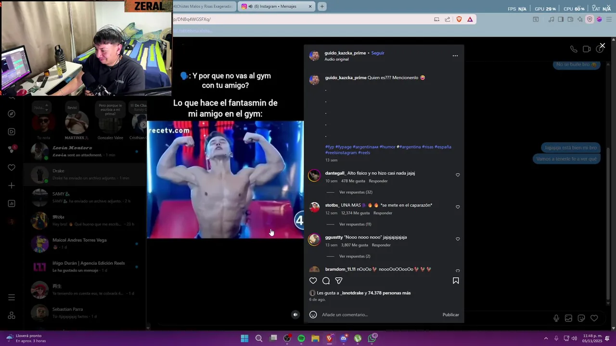Open the Windows Start menu
Image resolution: width=616 pixels, height=346 pixels.
[244, 338]
